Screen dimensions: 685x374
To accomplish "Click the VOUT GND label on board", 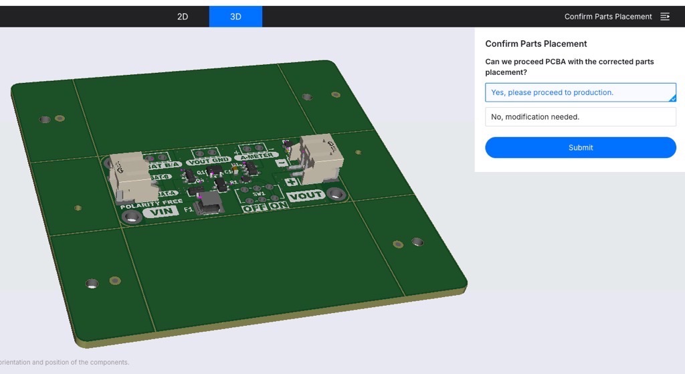I will [209, 161].
